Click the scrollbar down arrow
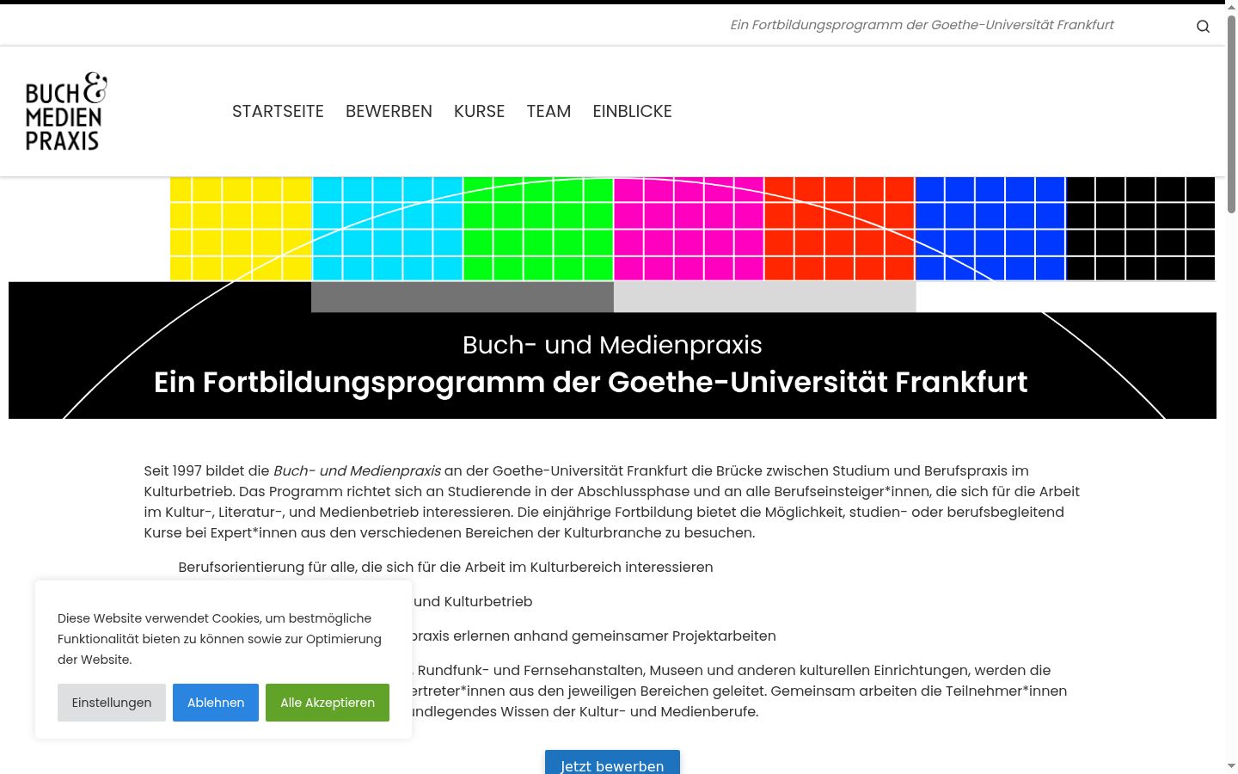This screenshot has height=774, width=1238. click(x=1231, y=765)
